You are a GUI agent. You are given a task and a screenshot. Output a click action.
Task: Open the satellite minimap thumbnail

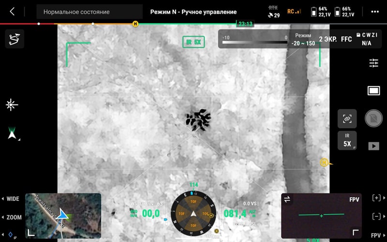(63, 216)
